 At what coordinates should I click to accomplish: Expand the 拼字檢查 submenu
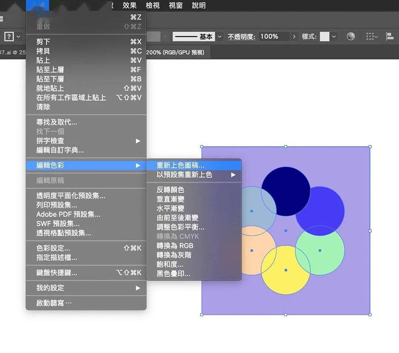pyautogui.click(x=138, y=141)
